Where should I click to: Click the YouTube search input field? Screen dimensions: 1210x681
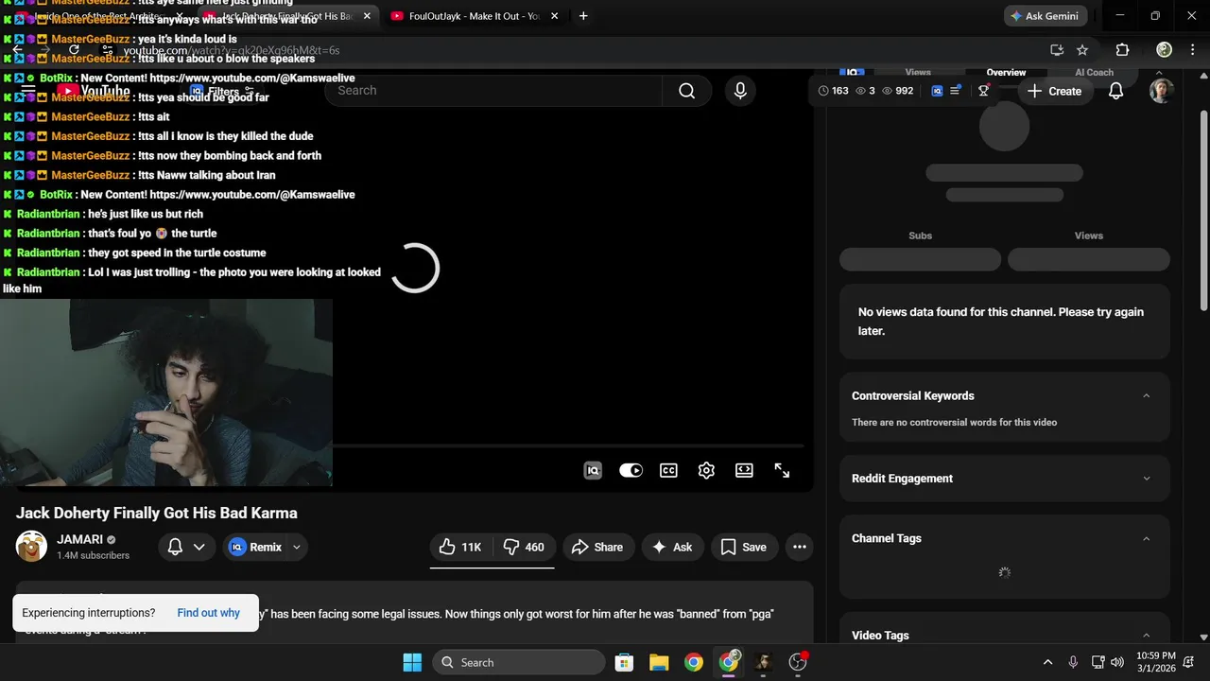494,91
